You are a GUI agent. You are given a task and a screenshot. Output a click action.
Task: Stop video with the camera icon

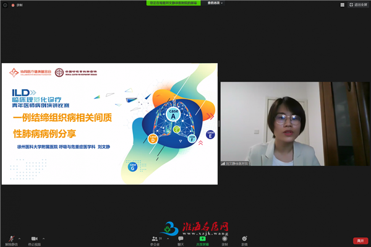[34, 240]
